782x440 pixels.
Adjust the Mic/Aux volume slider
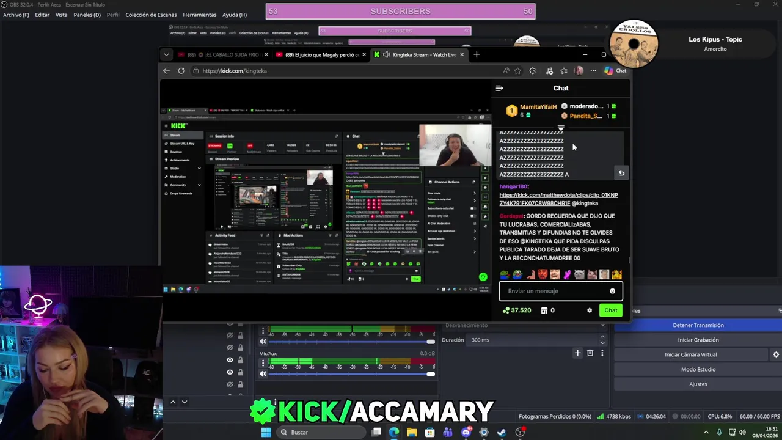pyautogui.click(x=352, y=373)
